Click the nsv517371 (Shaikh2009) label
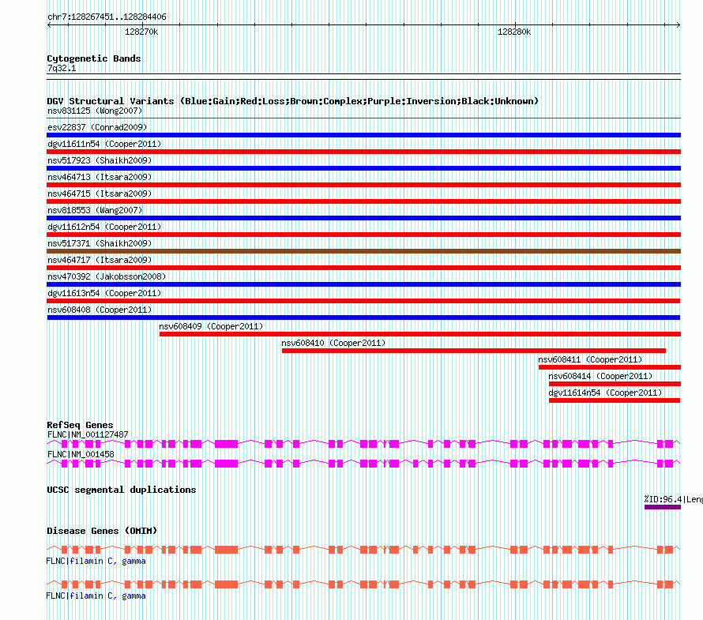 point(100,243)
